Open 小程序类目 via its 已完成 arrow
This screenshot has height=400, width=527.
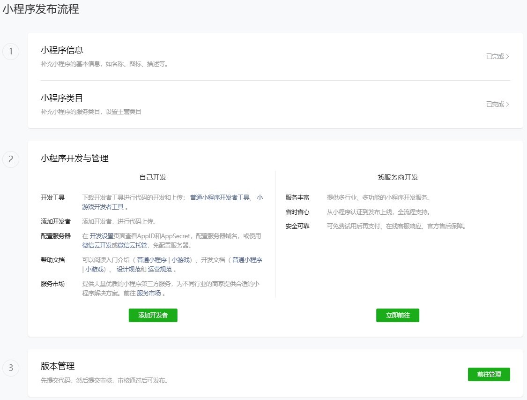[x=497, y=104]
